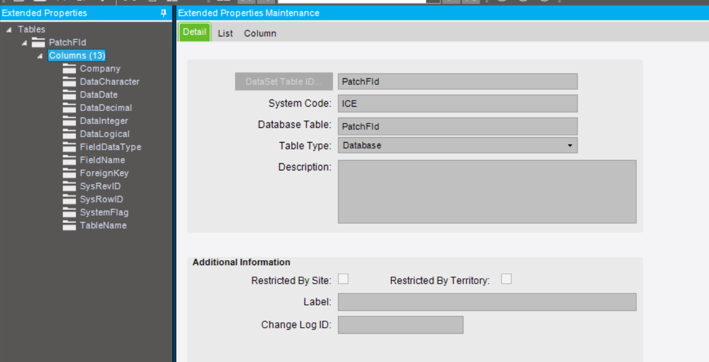This screenshot has height=362, width=709.
Task: Switch to the Column tab
Action: (x=260, y=33)
